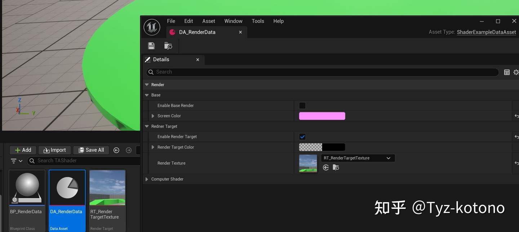Switch to the DA_RenderData tab
The image size is (519, 232).
click(197, 32)
